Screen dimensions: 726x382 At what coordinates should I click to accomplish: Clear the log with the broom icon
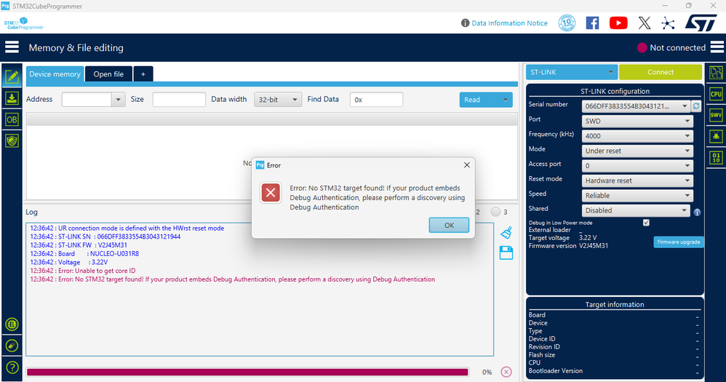506,232
